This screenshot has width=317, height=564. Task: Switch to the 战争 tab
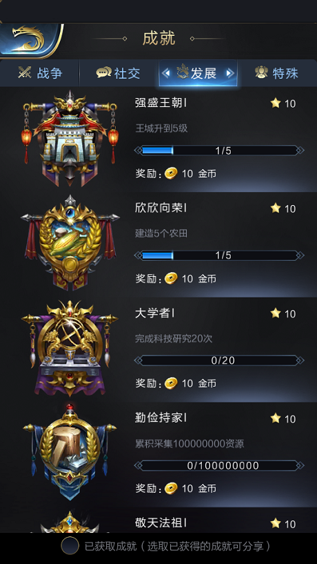[40, 73]
